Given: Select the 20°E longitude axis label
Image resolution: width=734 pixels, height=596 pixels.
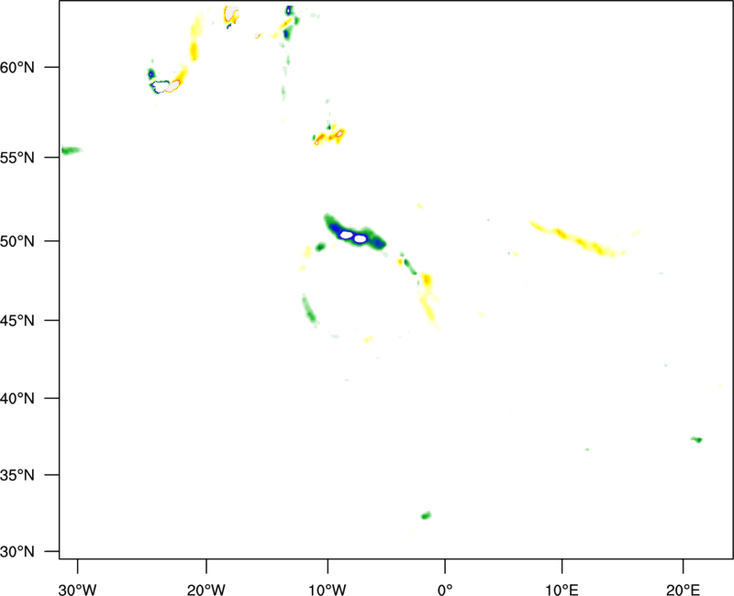Looking at the screenshot, I should click(683, 590).
